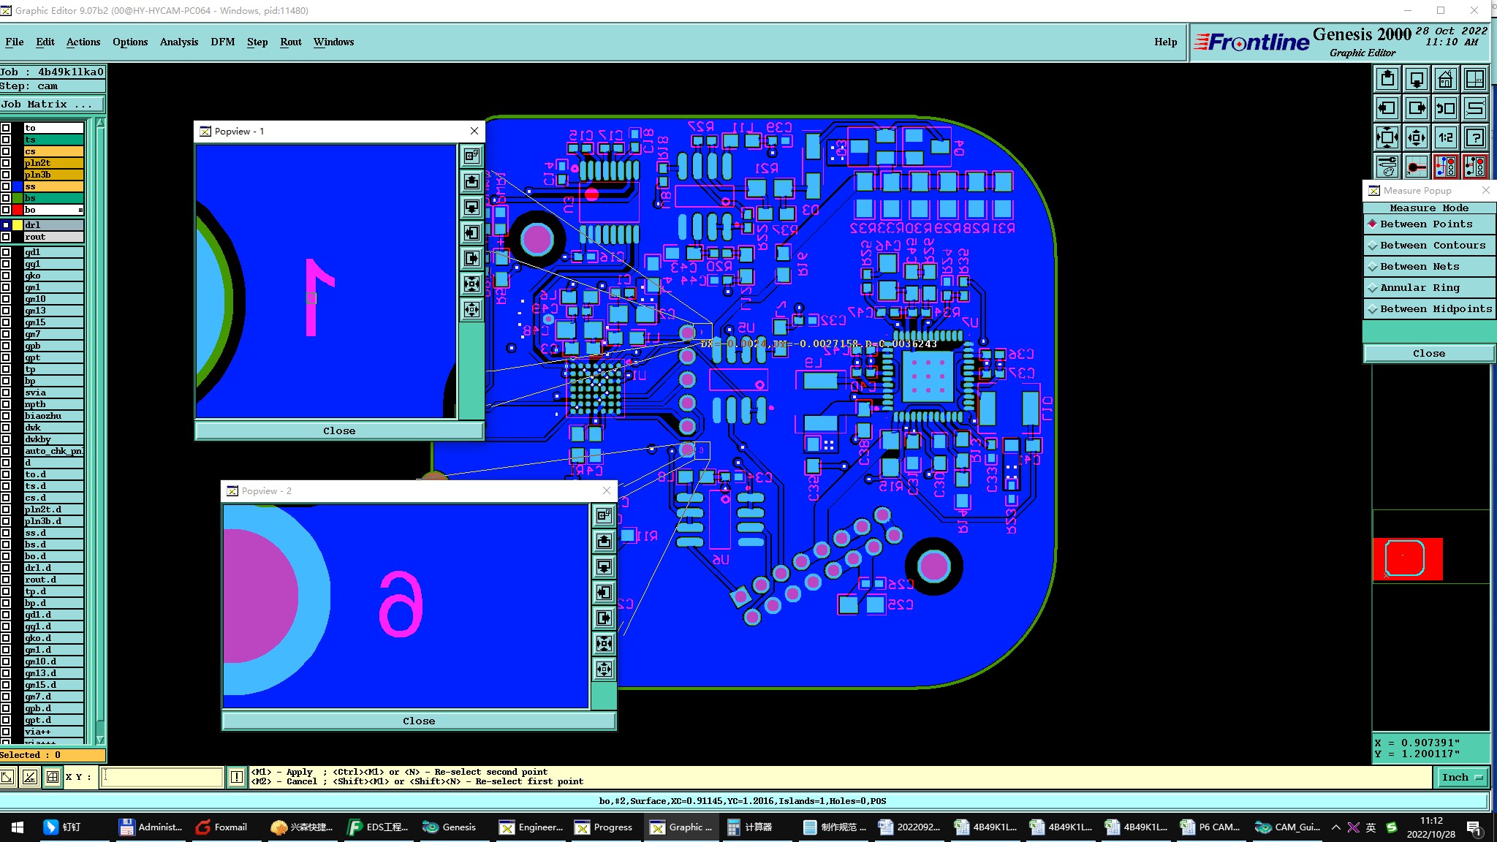This screenshot has height=842, width=1497.
Task: Select 'Between Points' measure mode
Action: [1429, 224]
